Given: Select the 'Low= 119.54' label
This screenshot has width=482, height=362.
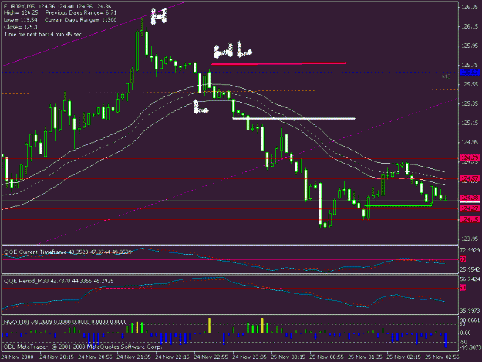Looking at the screenshot, I should (21, 20).
